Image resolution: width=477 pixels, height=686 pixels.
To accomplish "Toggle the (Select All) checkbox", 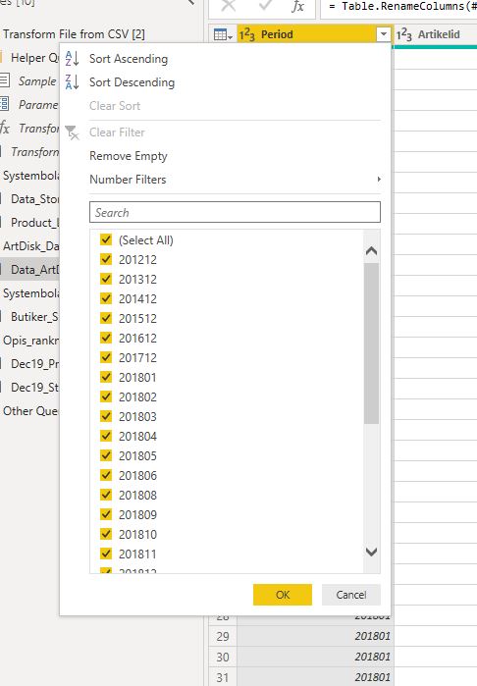I will click(106, 239).
